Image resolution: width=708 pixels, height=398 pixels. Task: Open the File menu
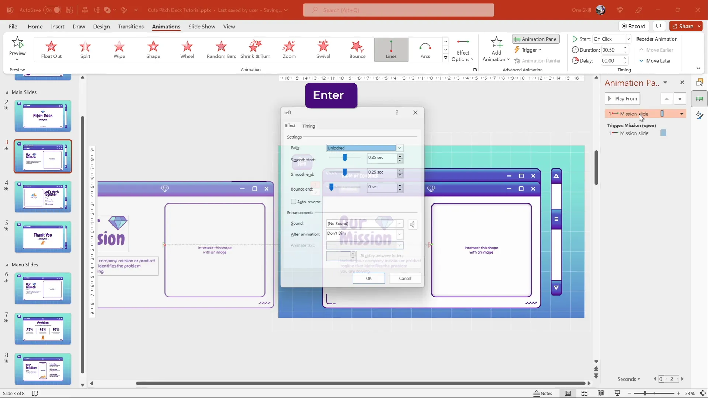pos(13,27)
